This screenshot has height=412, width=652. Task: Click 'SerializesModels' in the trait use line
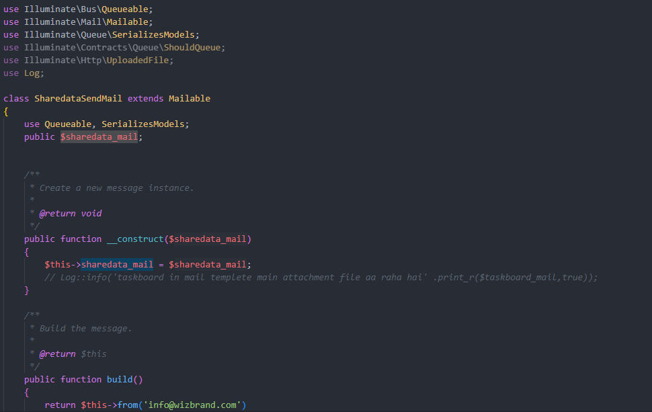[x=142, y=124]
